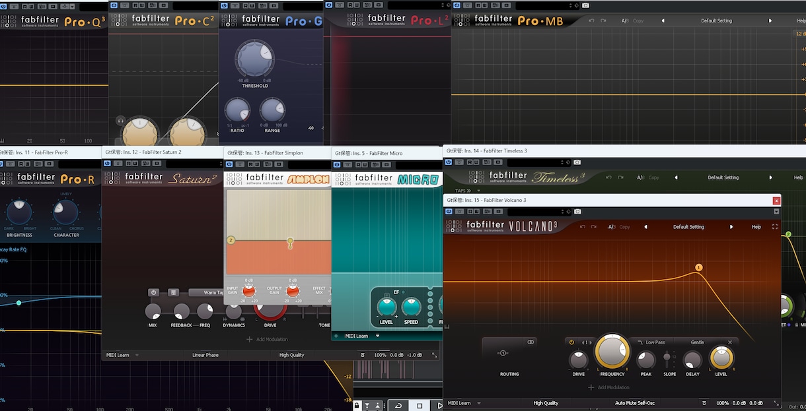Delete filter with X button in Volcano
The height and width of the screenshot is (411, 806).
click(x=730, y=342)
